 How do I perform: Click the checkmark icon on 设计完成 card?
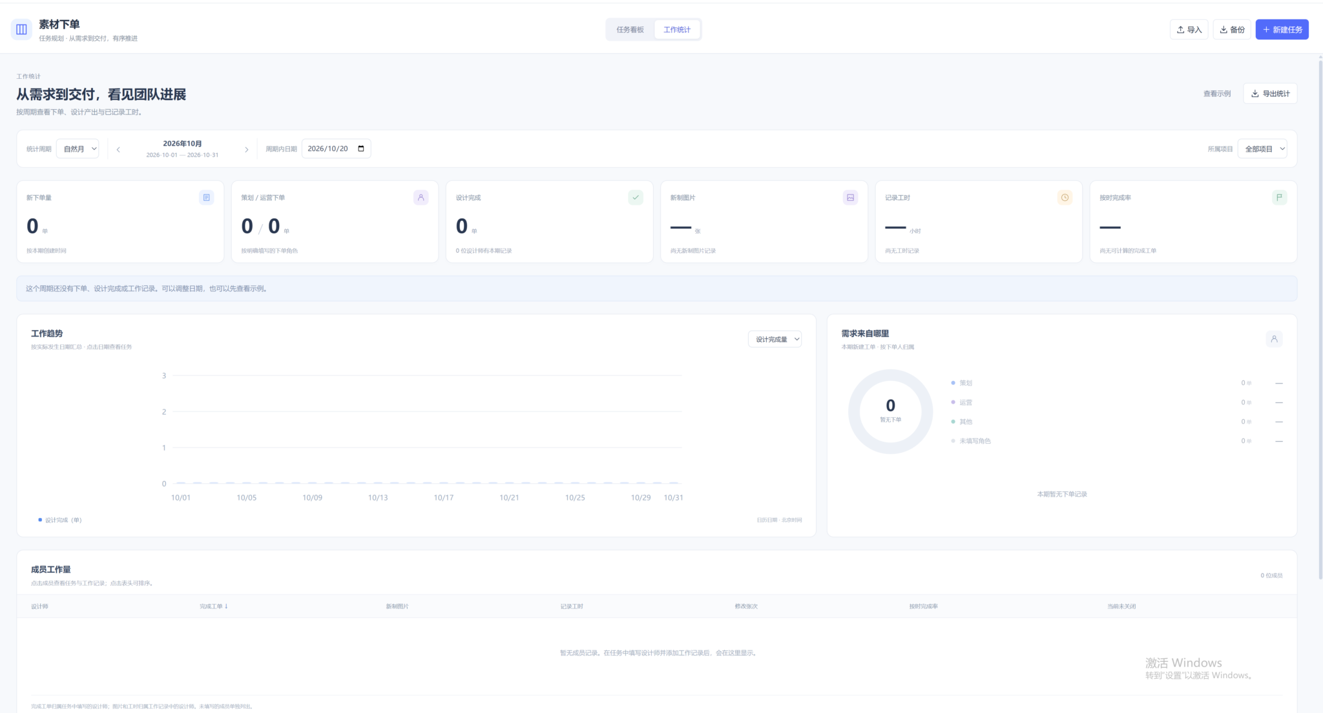[x=636, y=198]
